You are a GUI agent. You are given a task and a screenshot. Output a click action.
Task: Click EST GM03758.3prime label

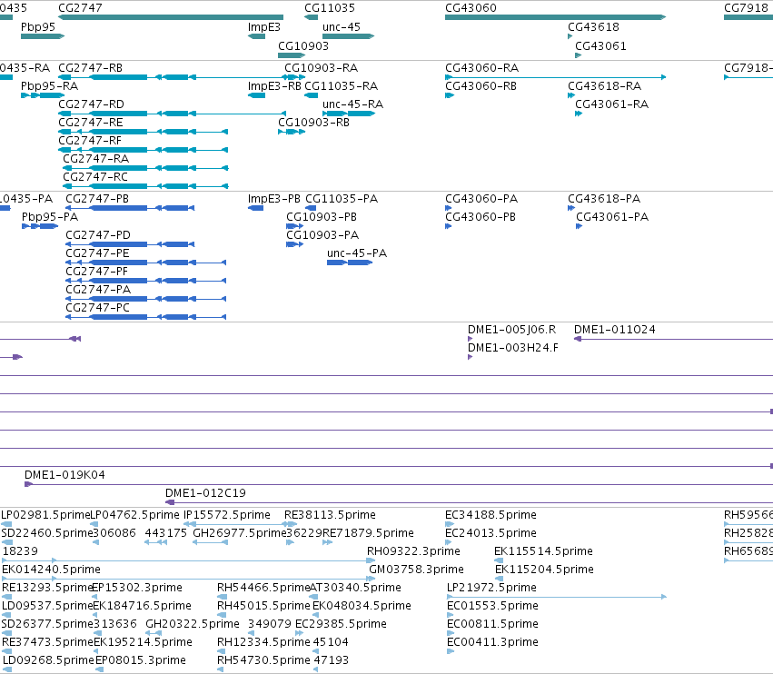(416, 570)
